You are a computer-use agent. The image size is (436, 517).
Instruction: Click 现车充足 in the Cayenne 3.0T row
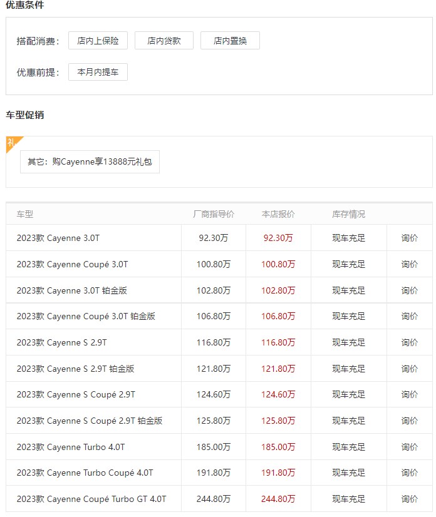pyautogui.click(x=348, y=238)
